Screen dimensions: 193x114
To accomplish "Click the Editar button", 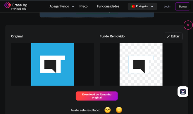I will point(173,36).
